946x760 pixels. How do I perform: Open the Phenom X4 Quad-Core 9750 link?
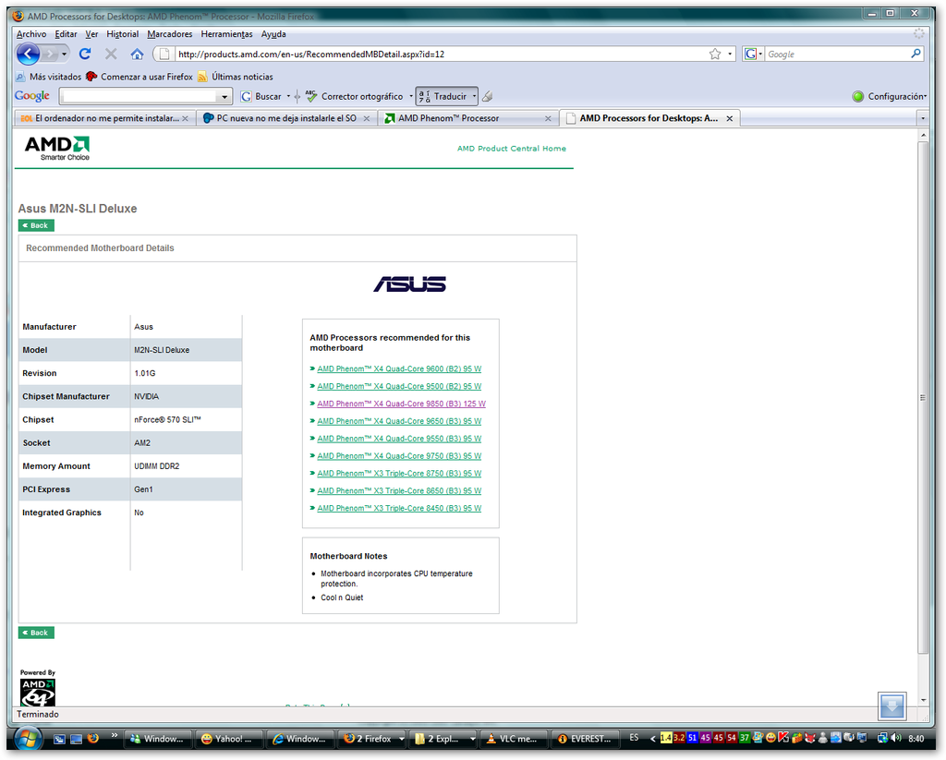click(x=399, y=456)
